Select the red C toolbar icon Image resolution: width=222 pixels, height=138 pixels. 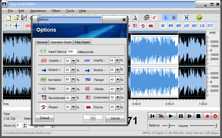pyautogui.click(x=154, y=18)
